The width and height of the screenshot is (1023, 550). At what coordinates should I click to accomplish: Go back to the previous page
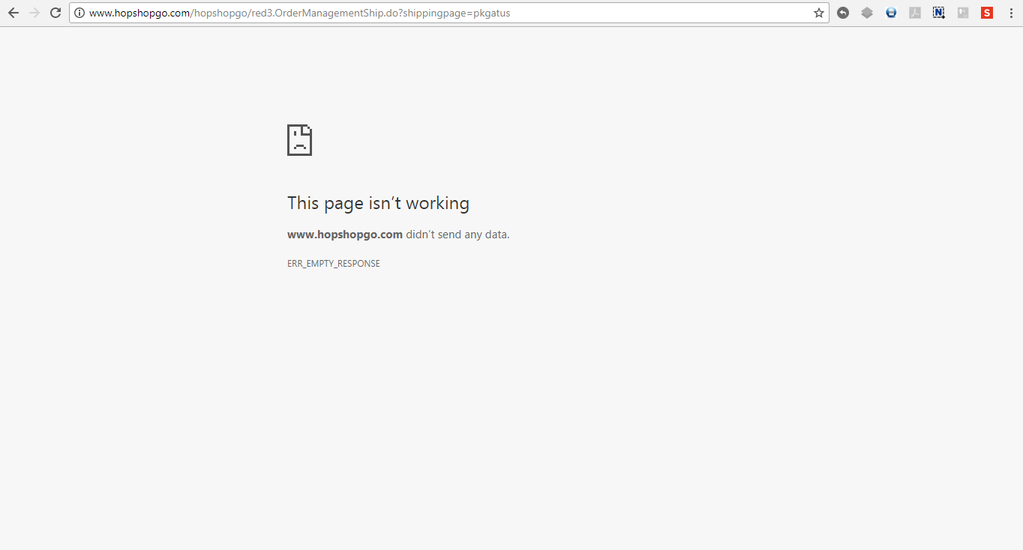[x=13, y=13]
